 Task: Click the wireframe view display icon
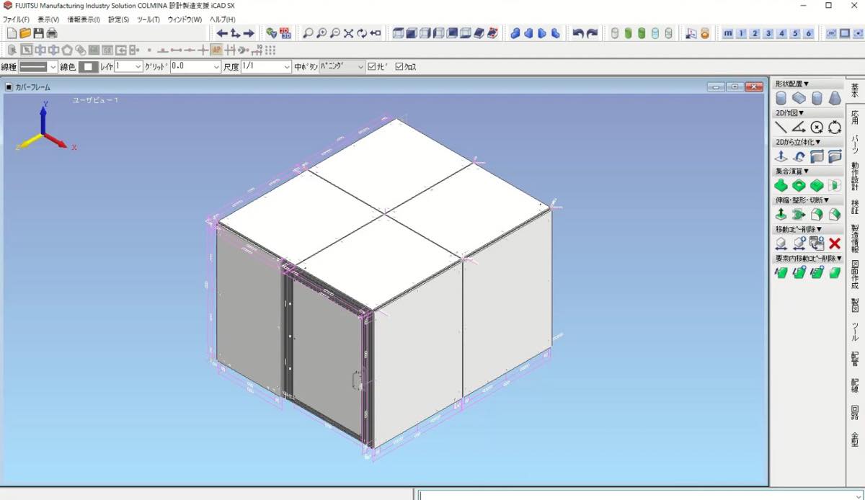[399, 33]
